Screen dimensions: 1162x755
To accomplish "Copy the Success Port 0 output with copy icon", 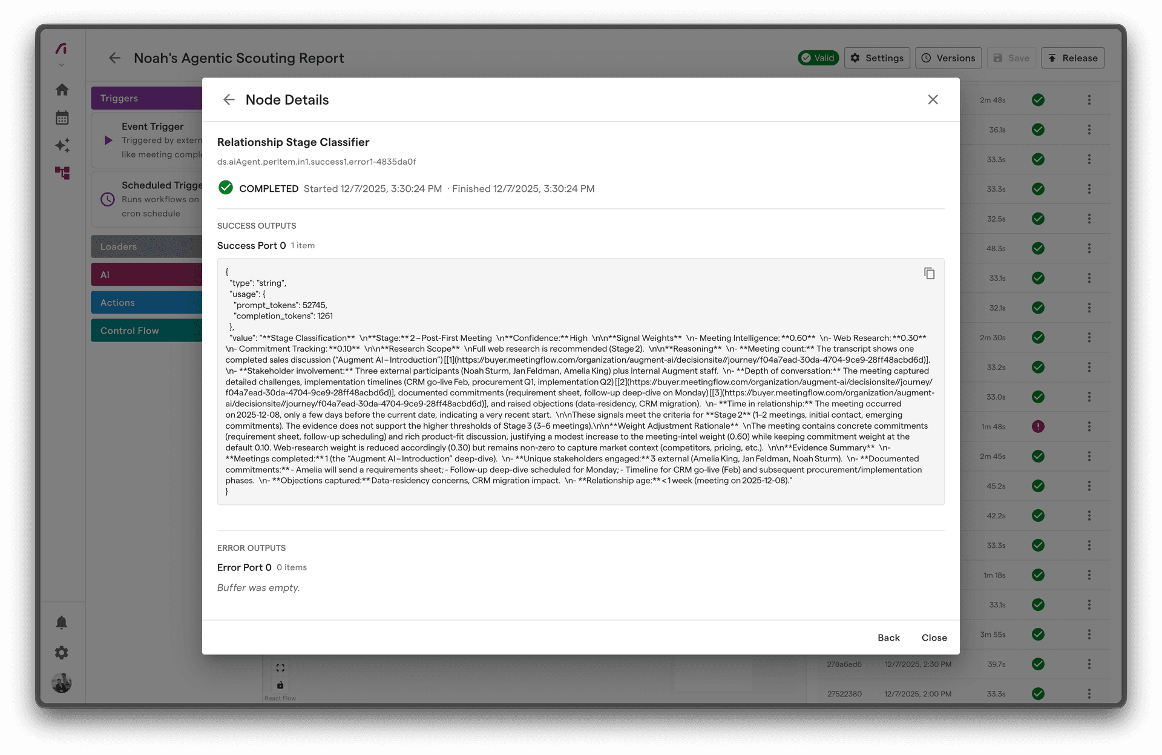I will 929,273.
